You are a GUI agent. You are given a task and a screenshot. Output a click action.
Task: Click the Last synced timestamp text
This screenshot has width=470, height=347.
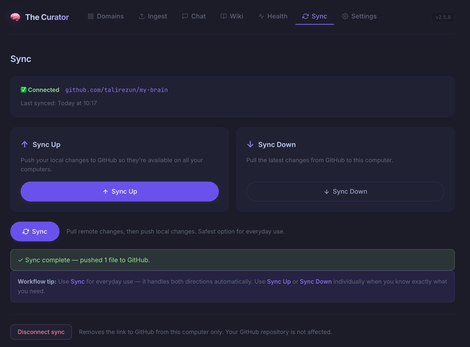click(x=59, y=103)
